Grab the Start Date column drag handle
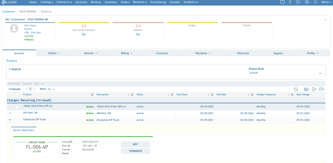The width and height of the screenshot is (333, 163). [209, 95]
